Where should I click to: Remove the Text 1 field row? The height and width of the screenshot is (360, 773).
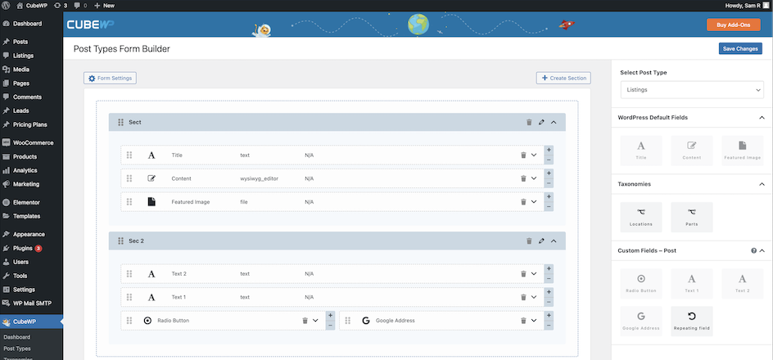[523, 297]
